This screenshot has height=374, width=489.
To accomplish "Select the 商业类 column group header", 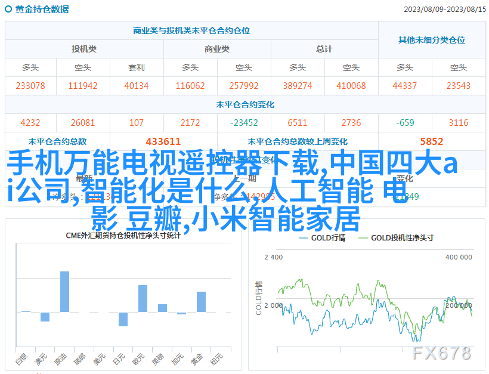I will point(217,49).
